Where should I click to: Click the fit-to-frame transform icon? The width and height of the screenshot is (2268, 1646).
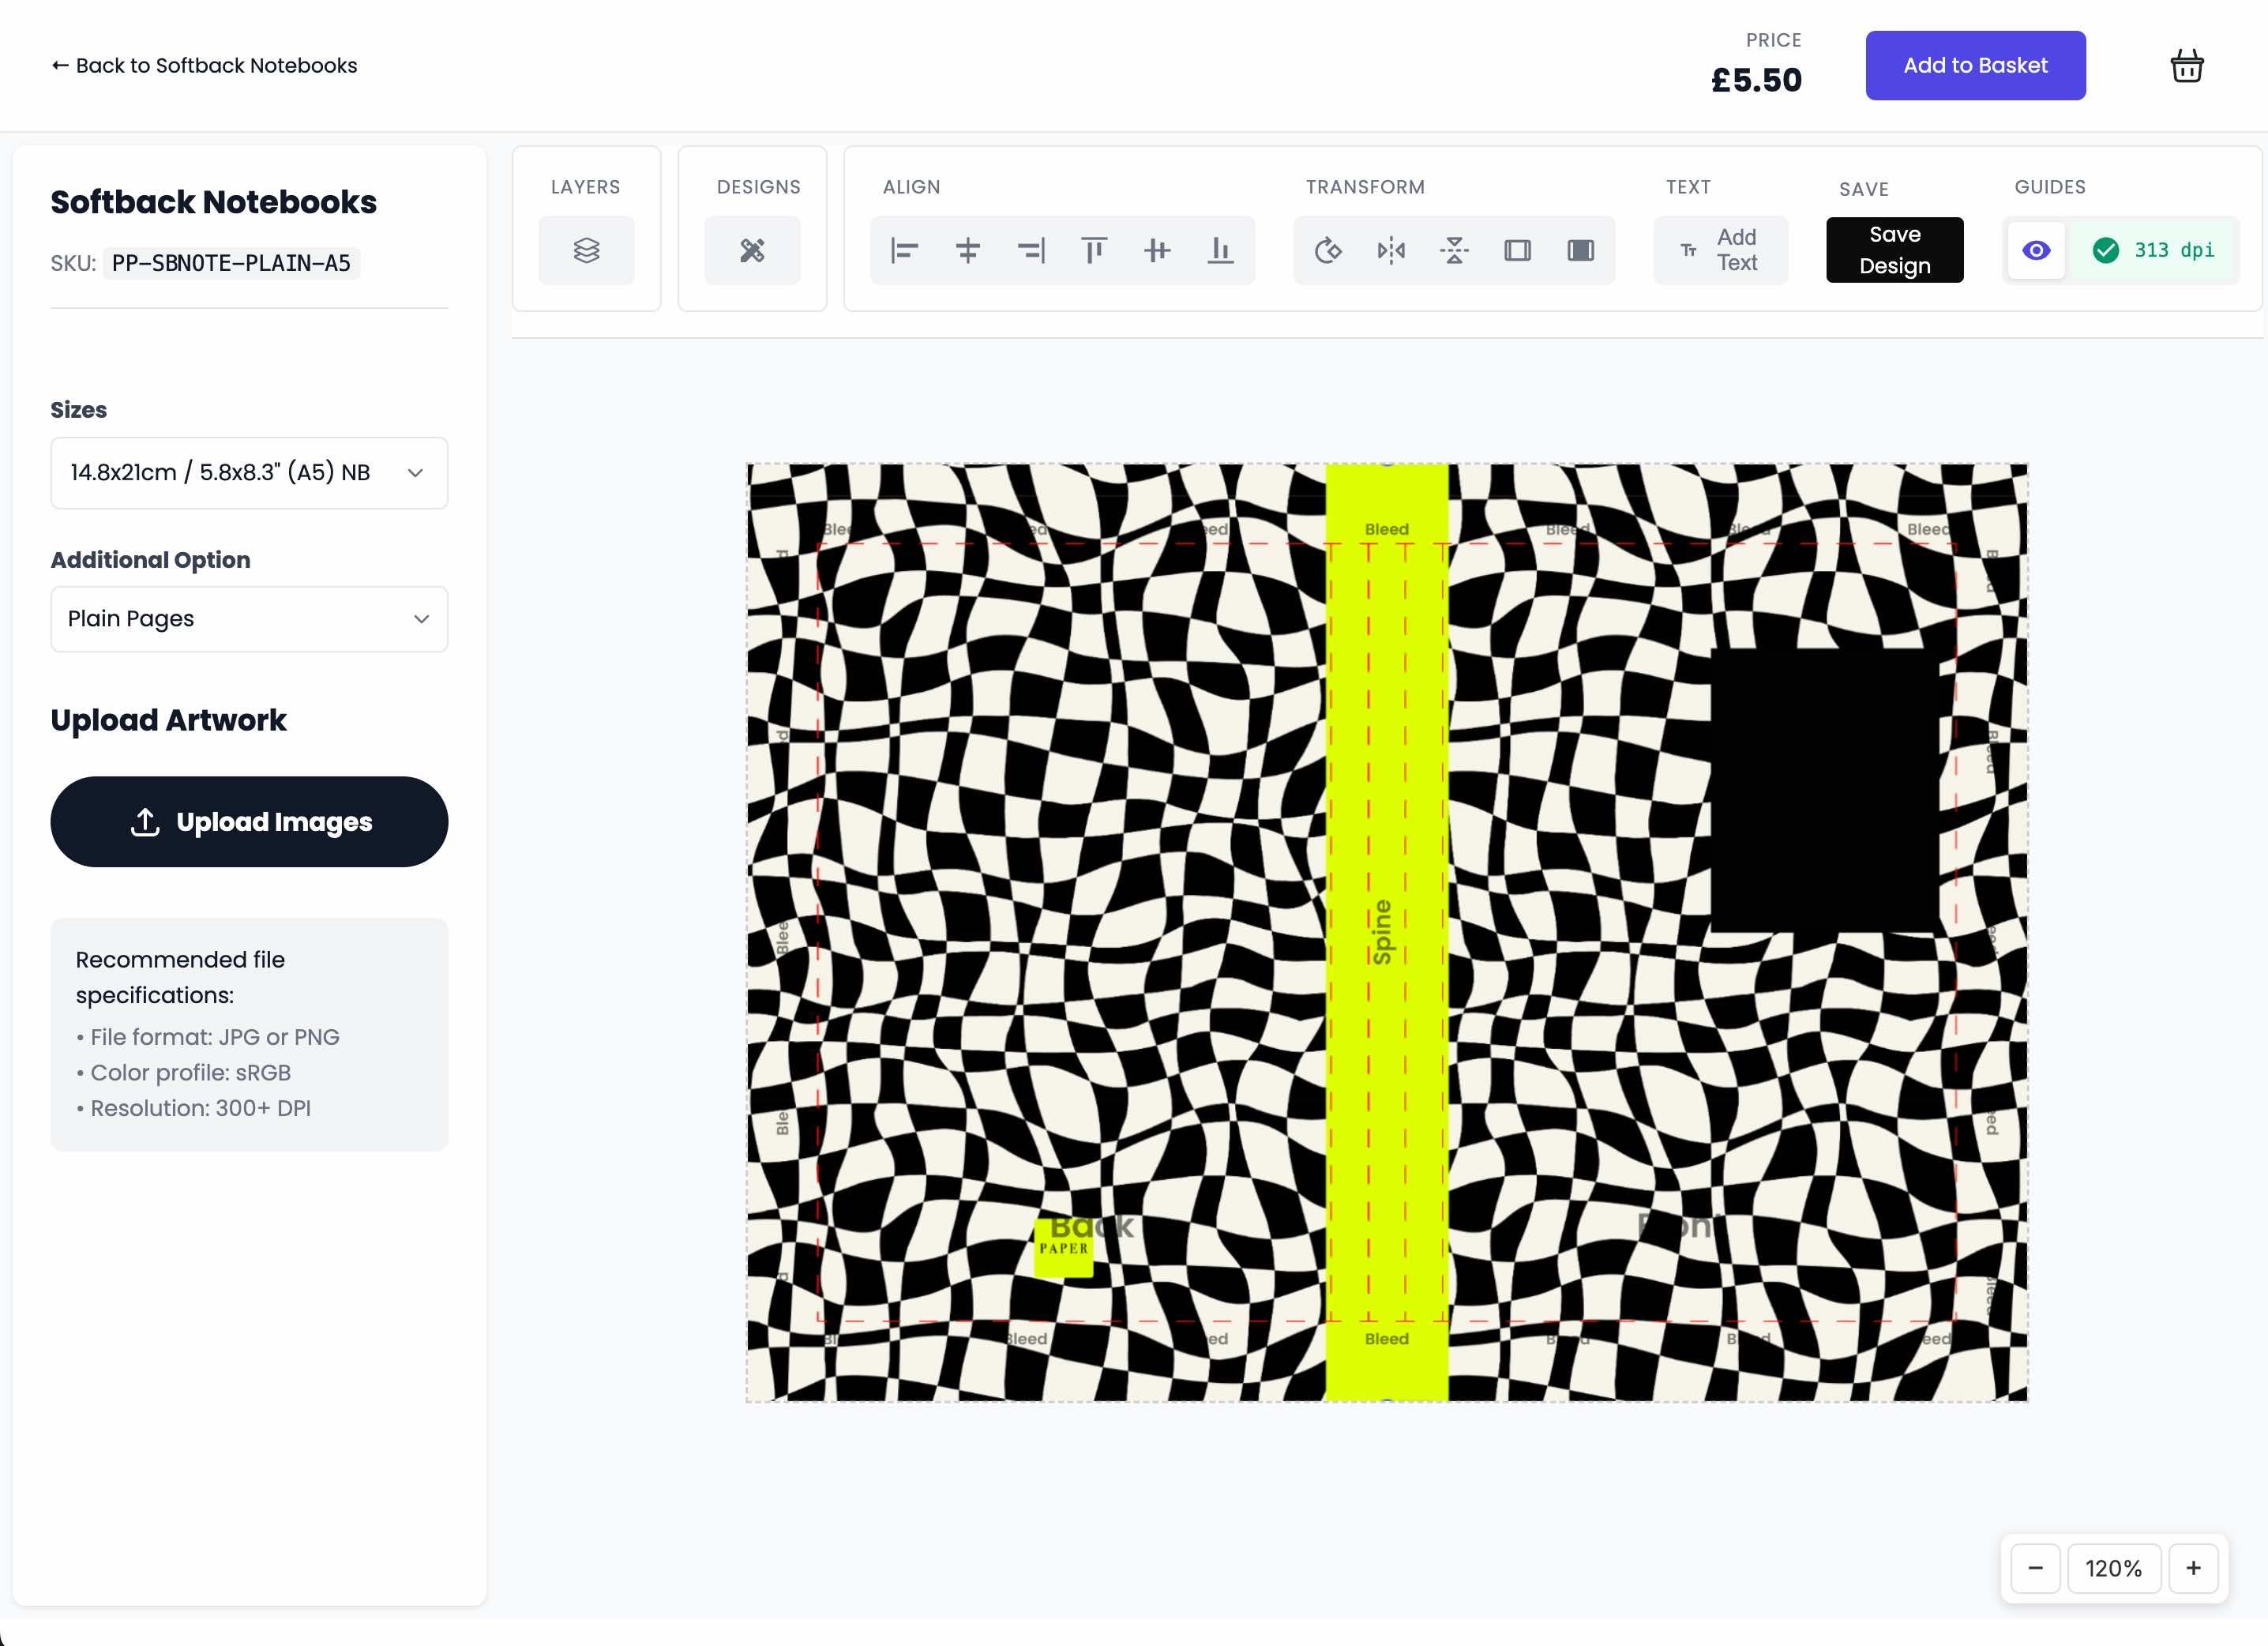pos(1518,250)
